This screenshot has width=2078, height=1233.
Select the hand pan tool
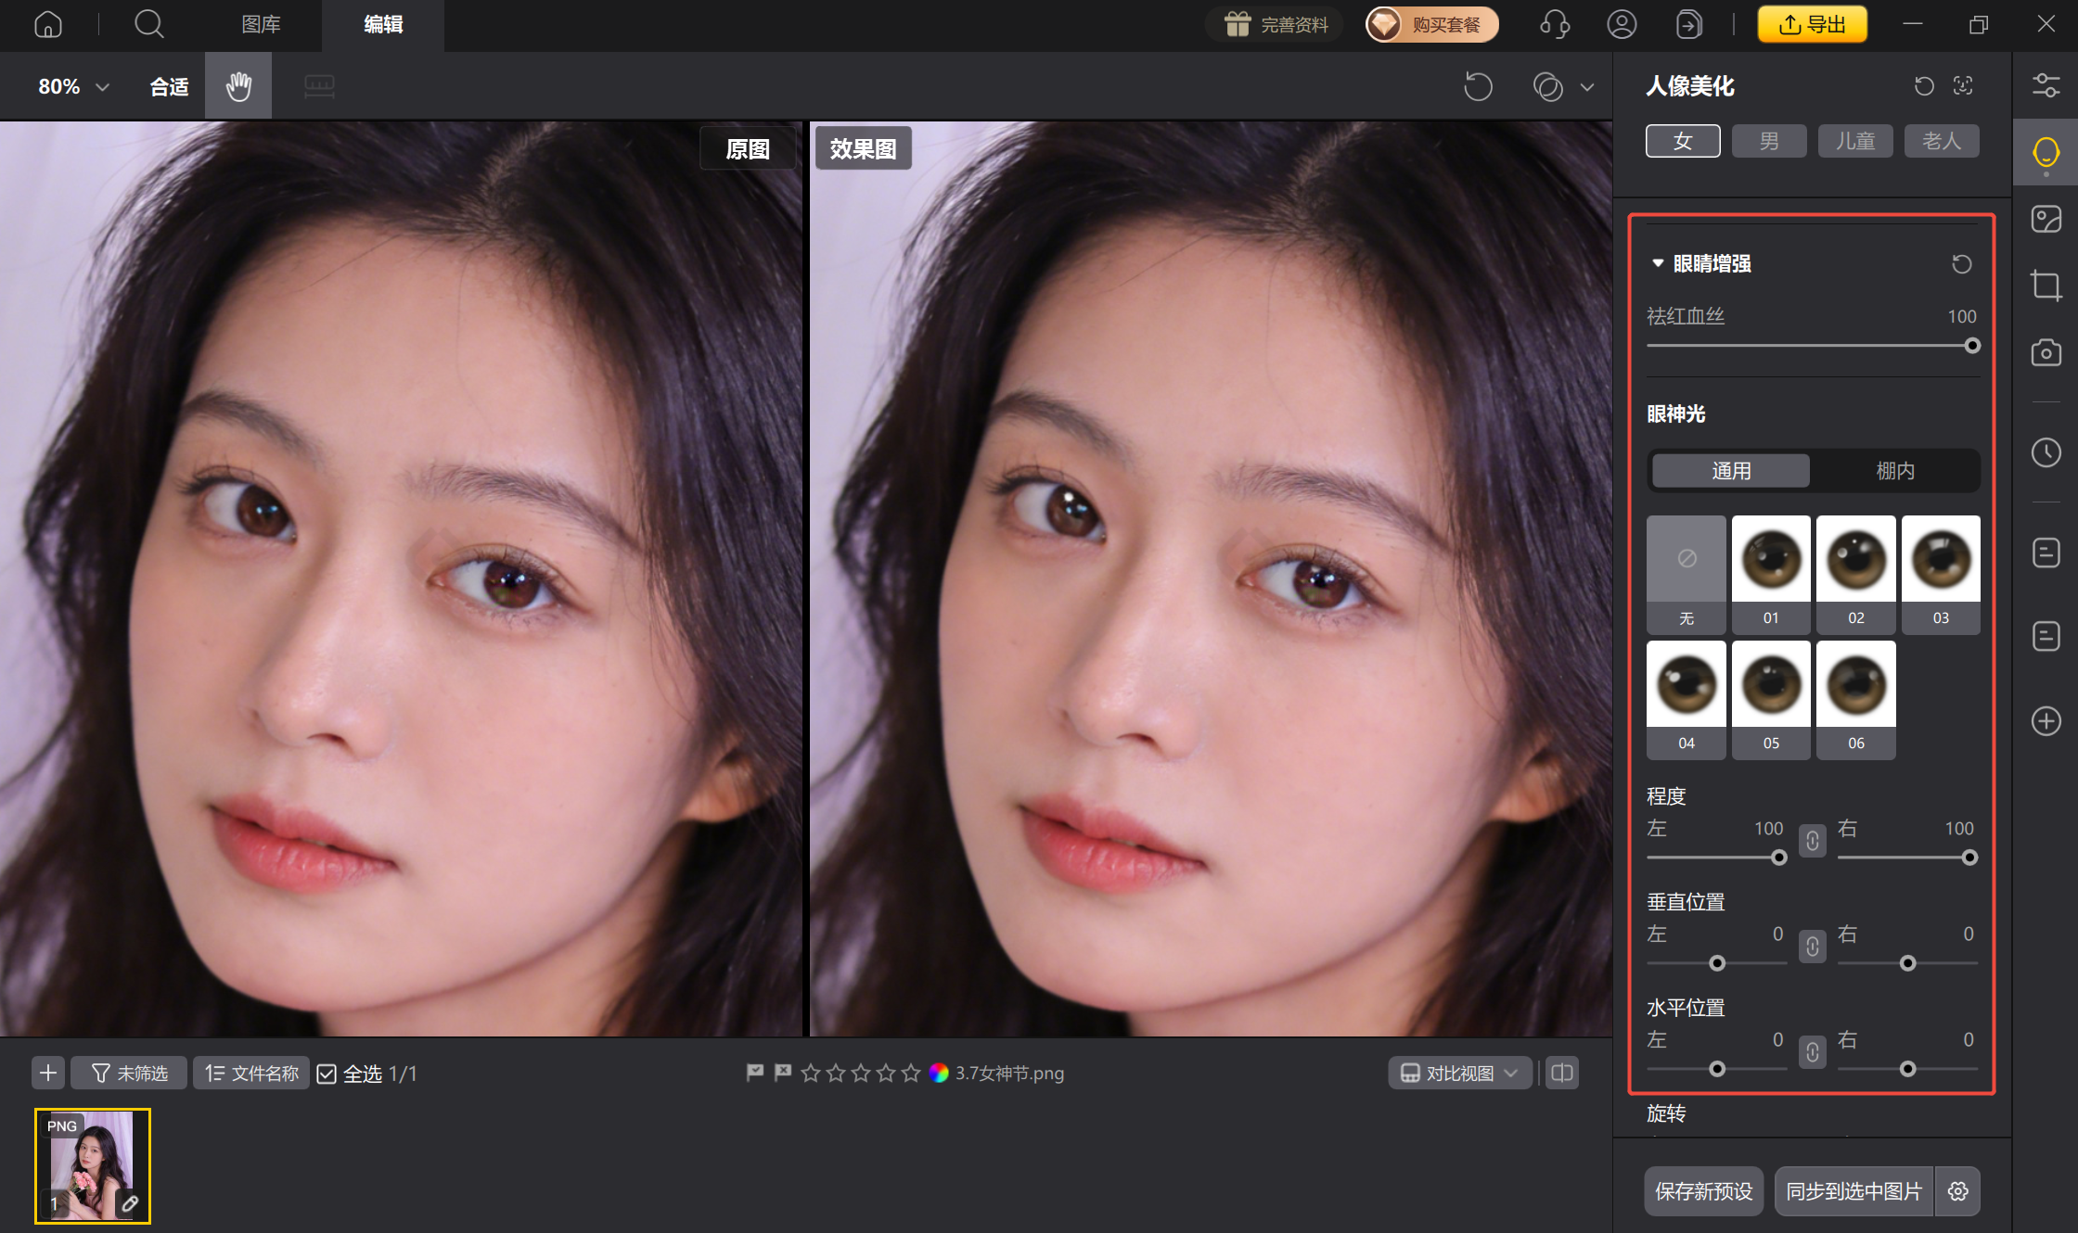(x=238, y=86)
